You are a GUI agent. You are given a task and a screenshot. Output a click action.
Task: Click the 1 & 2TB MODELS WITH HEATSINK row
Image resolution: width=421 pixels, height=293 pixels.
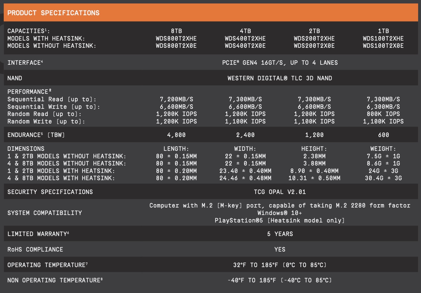(61, 171)
